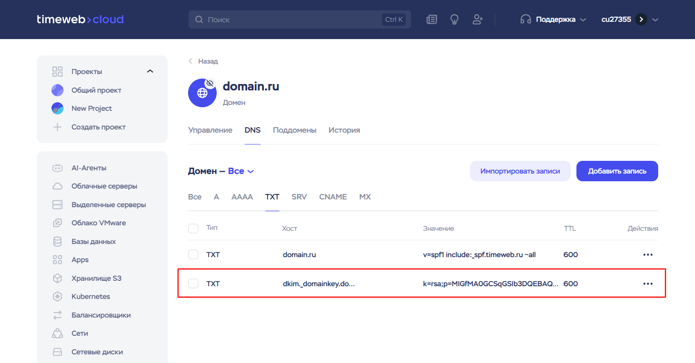This screenshot has width=695, height=363.
Task: Select the dkim._domainkey TXT record checkbox
Action: point(194,283)
